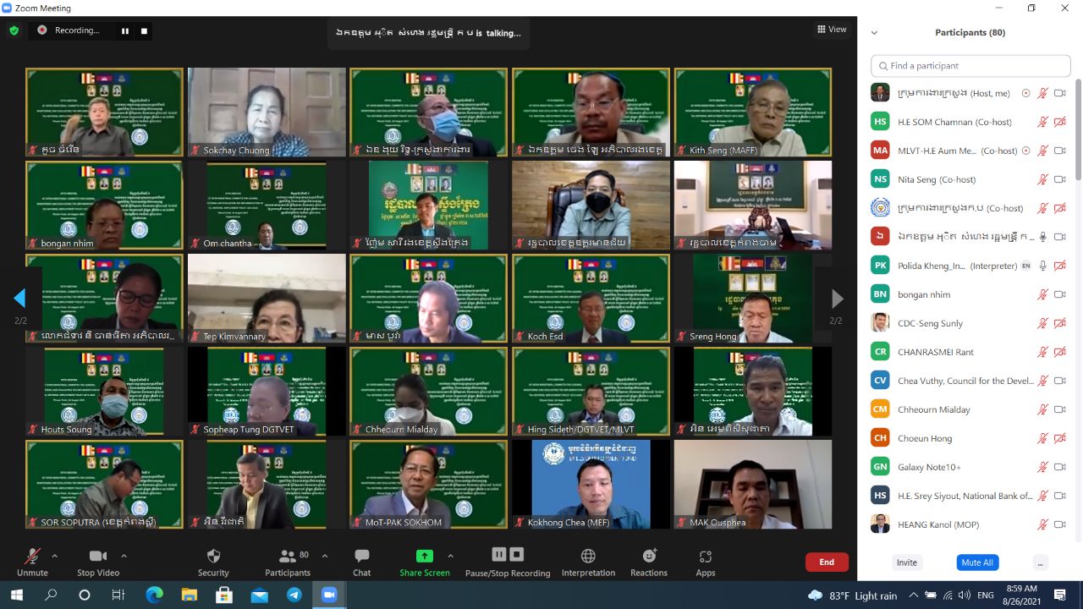Screen dimensions: 1083x609
Task: Select MoT-PAK SOKHOM video tile
Action: (428, 485)
